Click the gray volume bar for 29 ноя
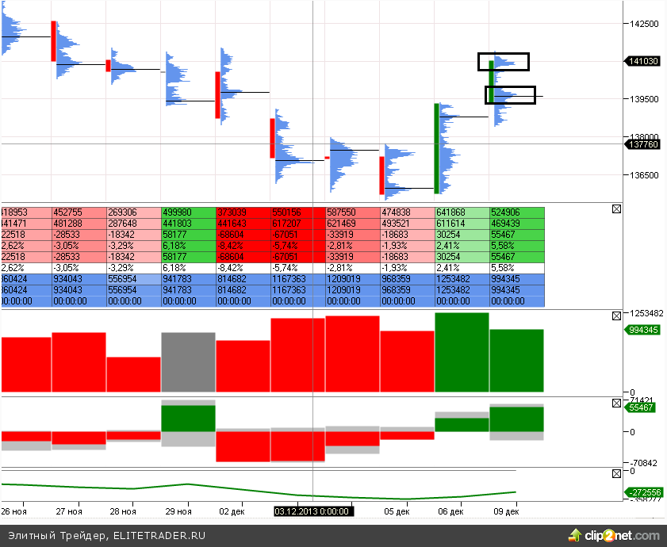667x547 pixels. coord(189,362)
